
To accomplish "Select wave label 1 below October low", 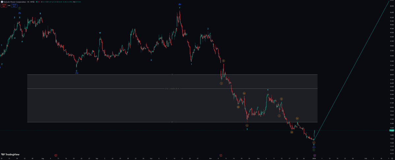I will [x=191, y=64].
